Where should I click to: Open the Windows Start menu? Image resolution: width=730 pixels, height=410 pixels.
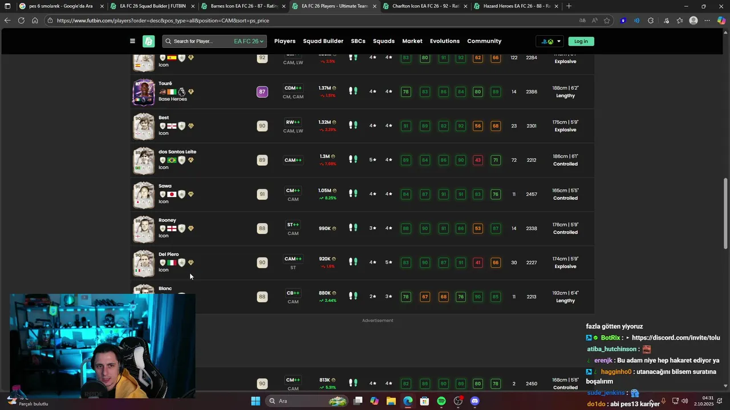[255, 401]
